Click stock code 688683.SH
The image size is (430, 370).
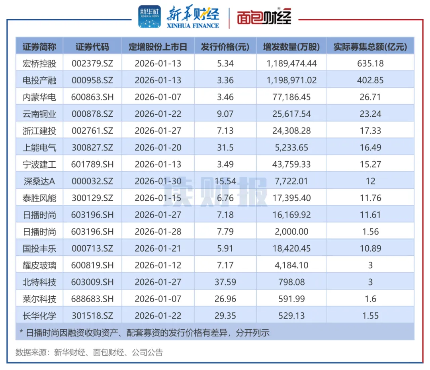(x=92, y=299)
